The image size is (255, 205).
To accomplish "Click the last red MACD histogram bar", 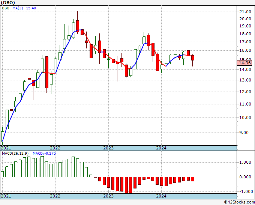I will pyautogui.click(x=193, y=179).
